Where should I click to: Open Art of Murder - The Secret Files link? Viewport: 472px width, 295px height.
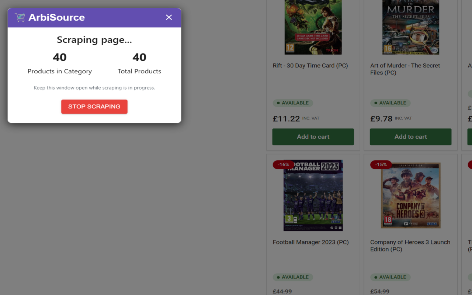pyautogui.click(x=405, y=69)
